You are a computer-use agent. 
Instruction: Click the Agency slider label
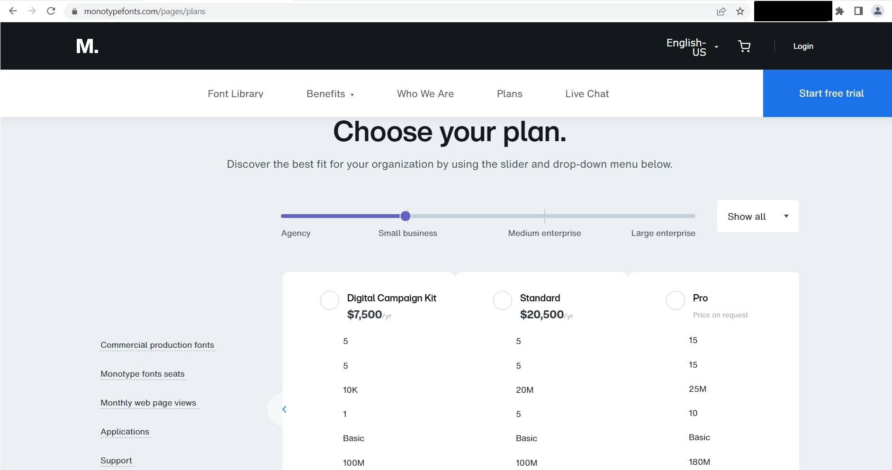[x=296, y=233]
